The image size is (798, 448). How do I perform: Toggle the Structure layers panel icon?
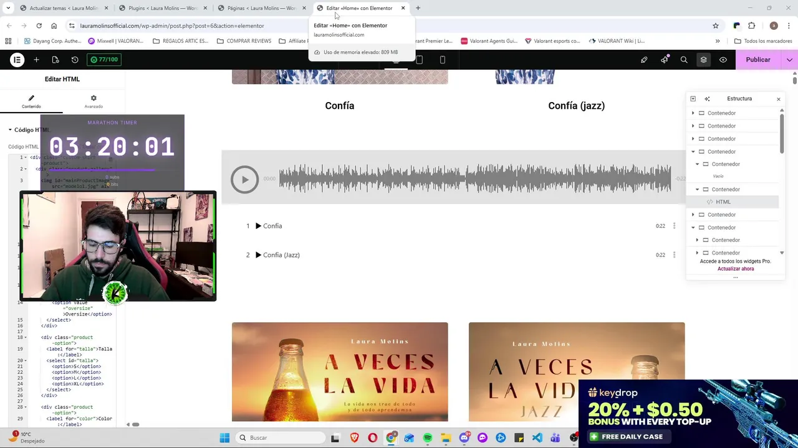703,60
